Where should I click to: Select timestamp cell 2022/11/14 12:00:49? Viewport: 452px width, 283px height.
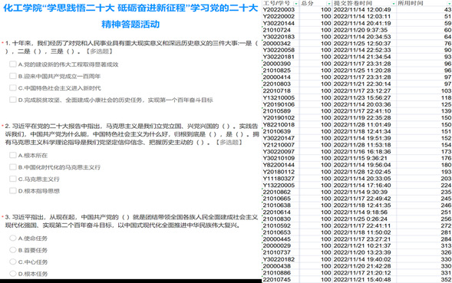365,9
